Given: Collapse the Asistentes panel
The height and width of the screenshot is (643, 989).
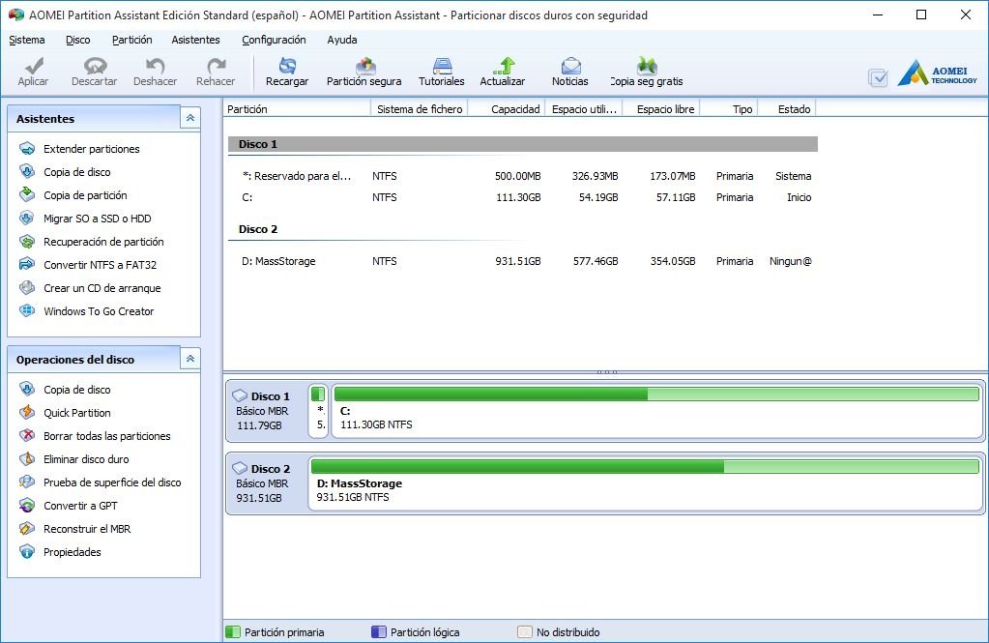Looking at the screenshot, I should pos(189,118).
